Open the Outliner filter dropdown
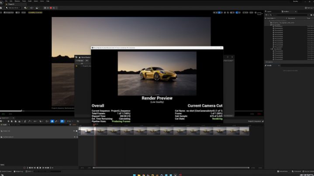 click(x=267, y=15)
